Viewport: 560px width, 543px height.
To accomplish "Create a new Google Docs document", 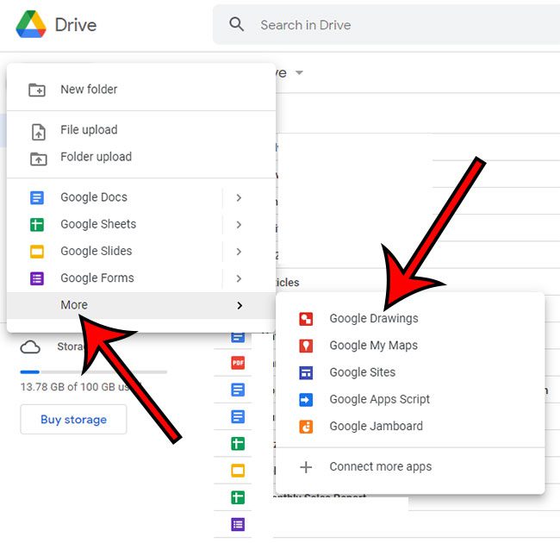I will pyautogui.click(x=115, y=197).
